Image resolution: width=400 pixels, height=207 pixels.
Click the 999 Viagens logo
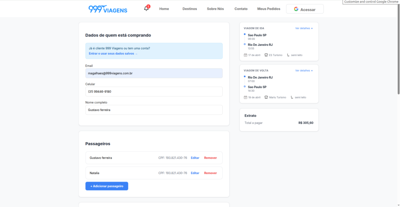coord(108,9)
